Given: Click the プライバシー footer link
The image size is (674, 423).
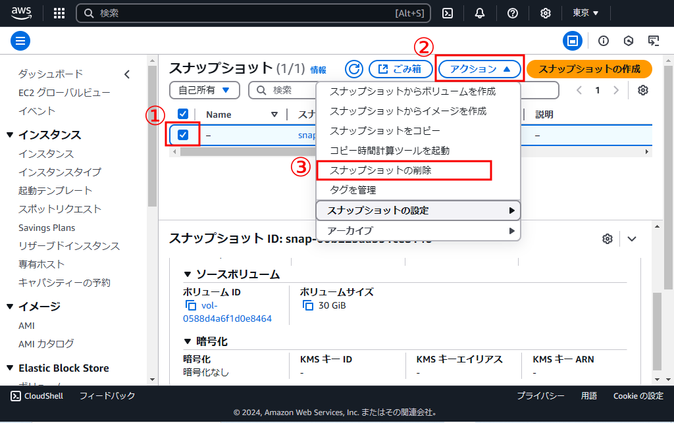Looking at the screenshot, I should [541, 396].
